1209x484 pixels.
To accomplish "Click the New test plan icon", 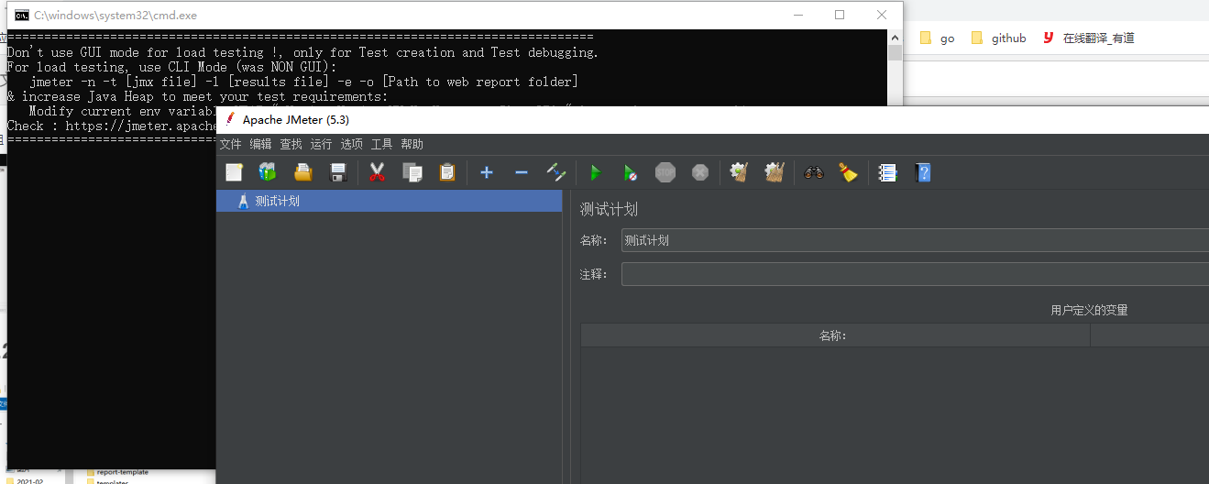I will [234, 172].
